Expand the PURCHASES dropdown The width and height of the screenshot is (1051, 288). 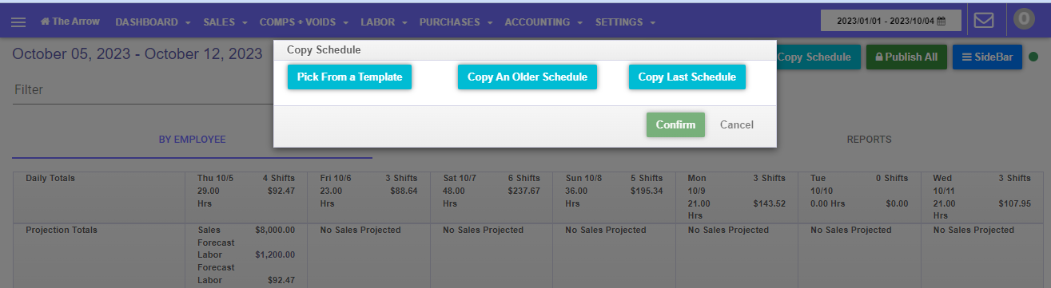(x=456, y=22)
